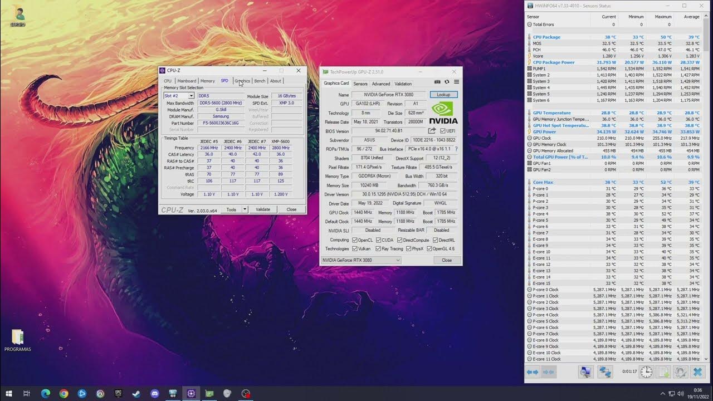Viewport: 713px width, 401px height.
Task: Switch to the Graphics tab in CPU-Z
Action: tap(242, 81)
